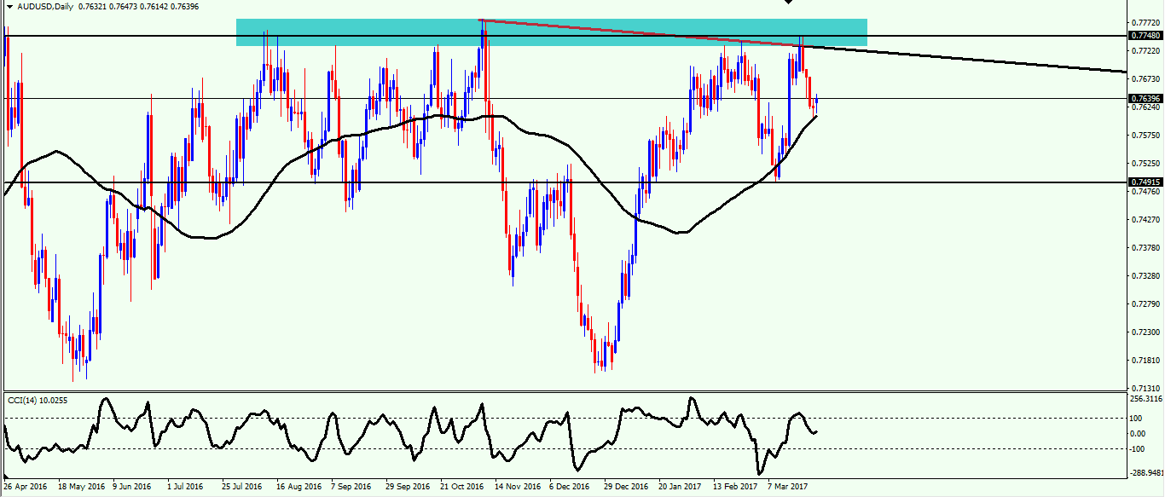
Task: Click the 7 Mar 2017 date label
Action: 789,487
